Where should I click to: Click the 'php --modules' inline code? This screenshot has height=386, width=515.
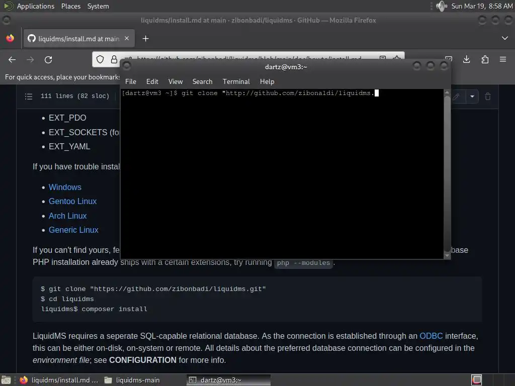[x=303, y=262]
